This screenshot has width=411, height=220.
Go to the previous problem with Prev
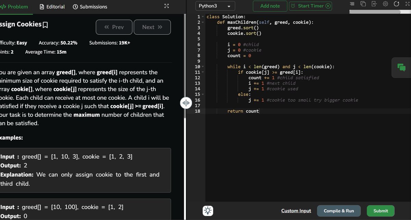114,27
